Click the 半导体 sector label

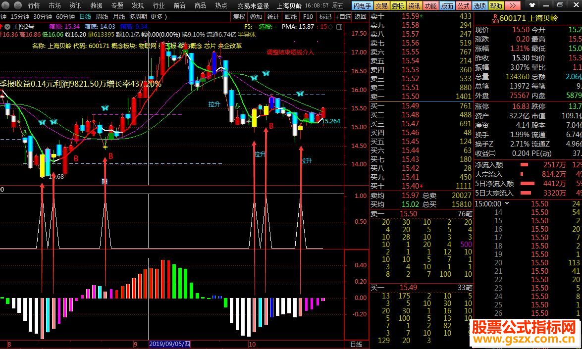[247, 35]
